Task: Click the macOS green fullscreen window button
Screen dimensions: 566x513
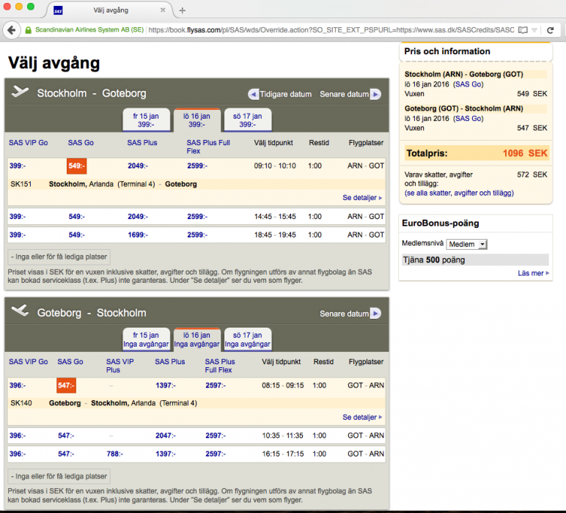Action: (31, 7)
